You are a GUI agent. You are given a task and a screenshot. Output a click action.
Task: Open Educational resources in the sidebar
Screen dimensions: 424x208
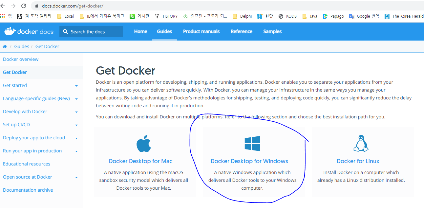point(27,164)
